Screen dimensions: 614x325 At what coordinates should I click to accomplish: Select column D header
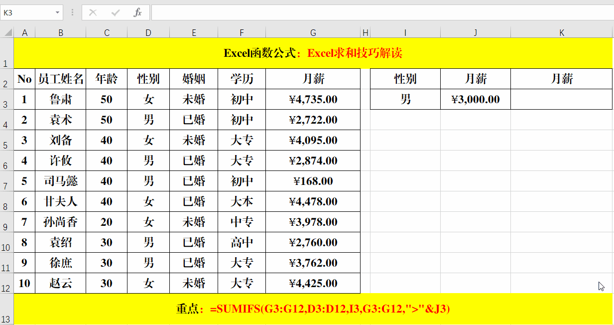pos(148,32)
